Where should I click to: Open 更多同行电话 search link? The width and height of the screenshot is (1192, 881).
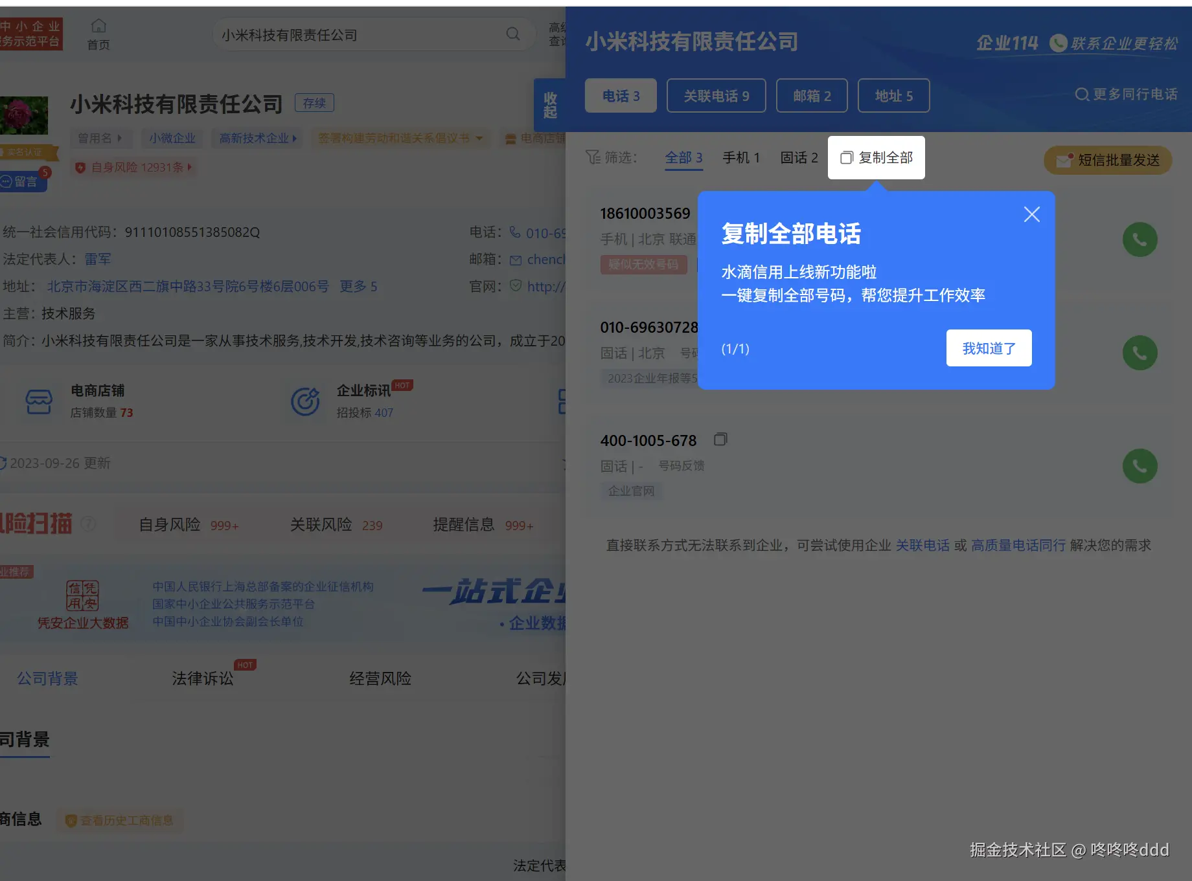(x=1126, y=95)
